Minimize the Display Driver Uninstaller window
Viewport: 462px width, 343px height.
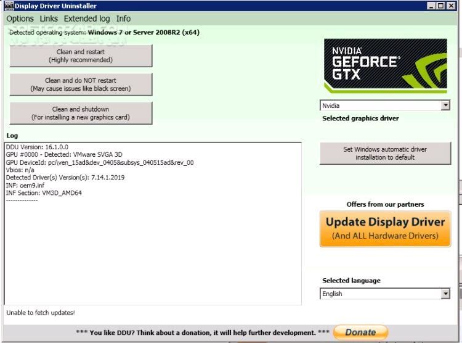pos(431,6)
